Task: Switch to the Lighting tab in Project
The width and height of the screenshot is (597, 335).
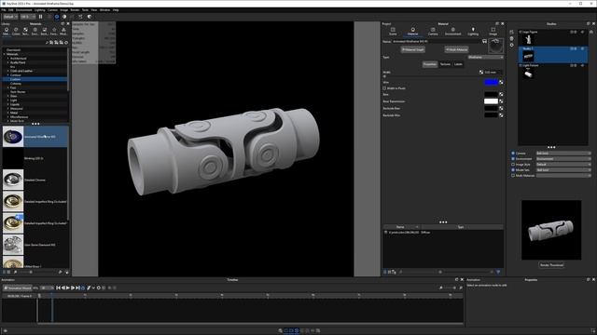Action: pos(473,31)
